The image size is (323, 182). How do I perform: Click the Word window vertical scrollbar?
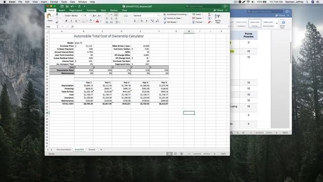point(291,53)
